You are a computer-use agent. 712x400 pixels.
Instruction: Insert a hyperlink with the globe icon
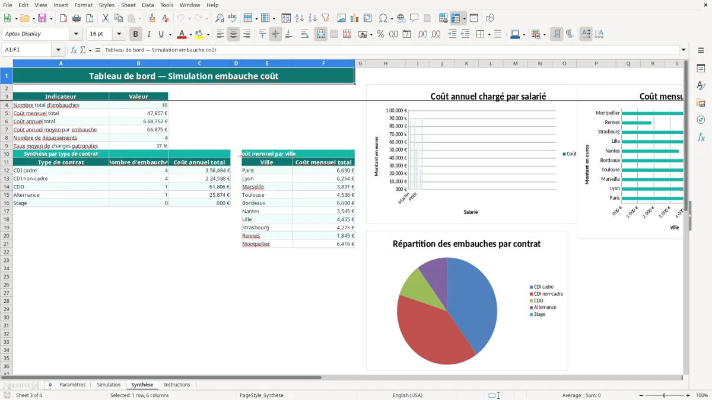[401, 18]
